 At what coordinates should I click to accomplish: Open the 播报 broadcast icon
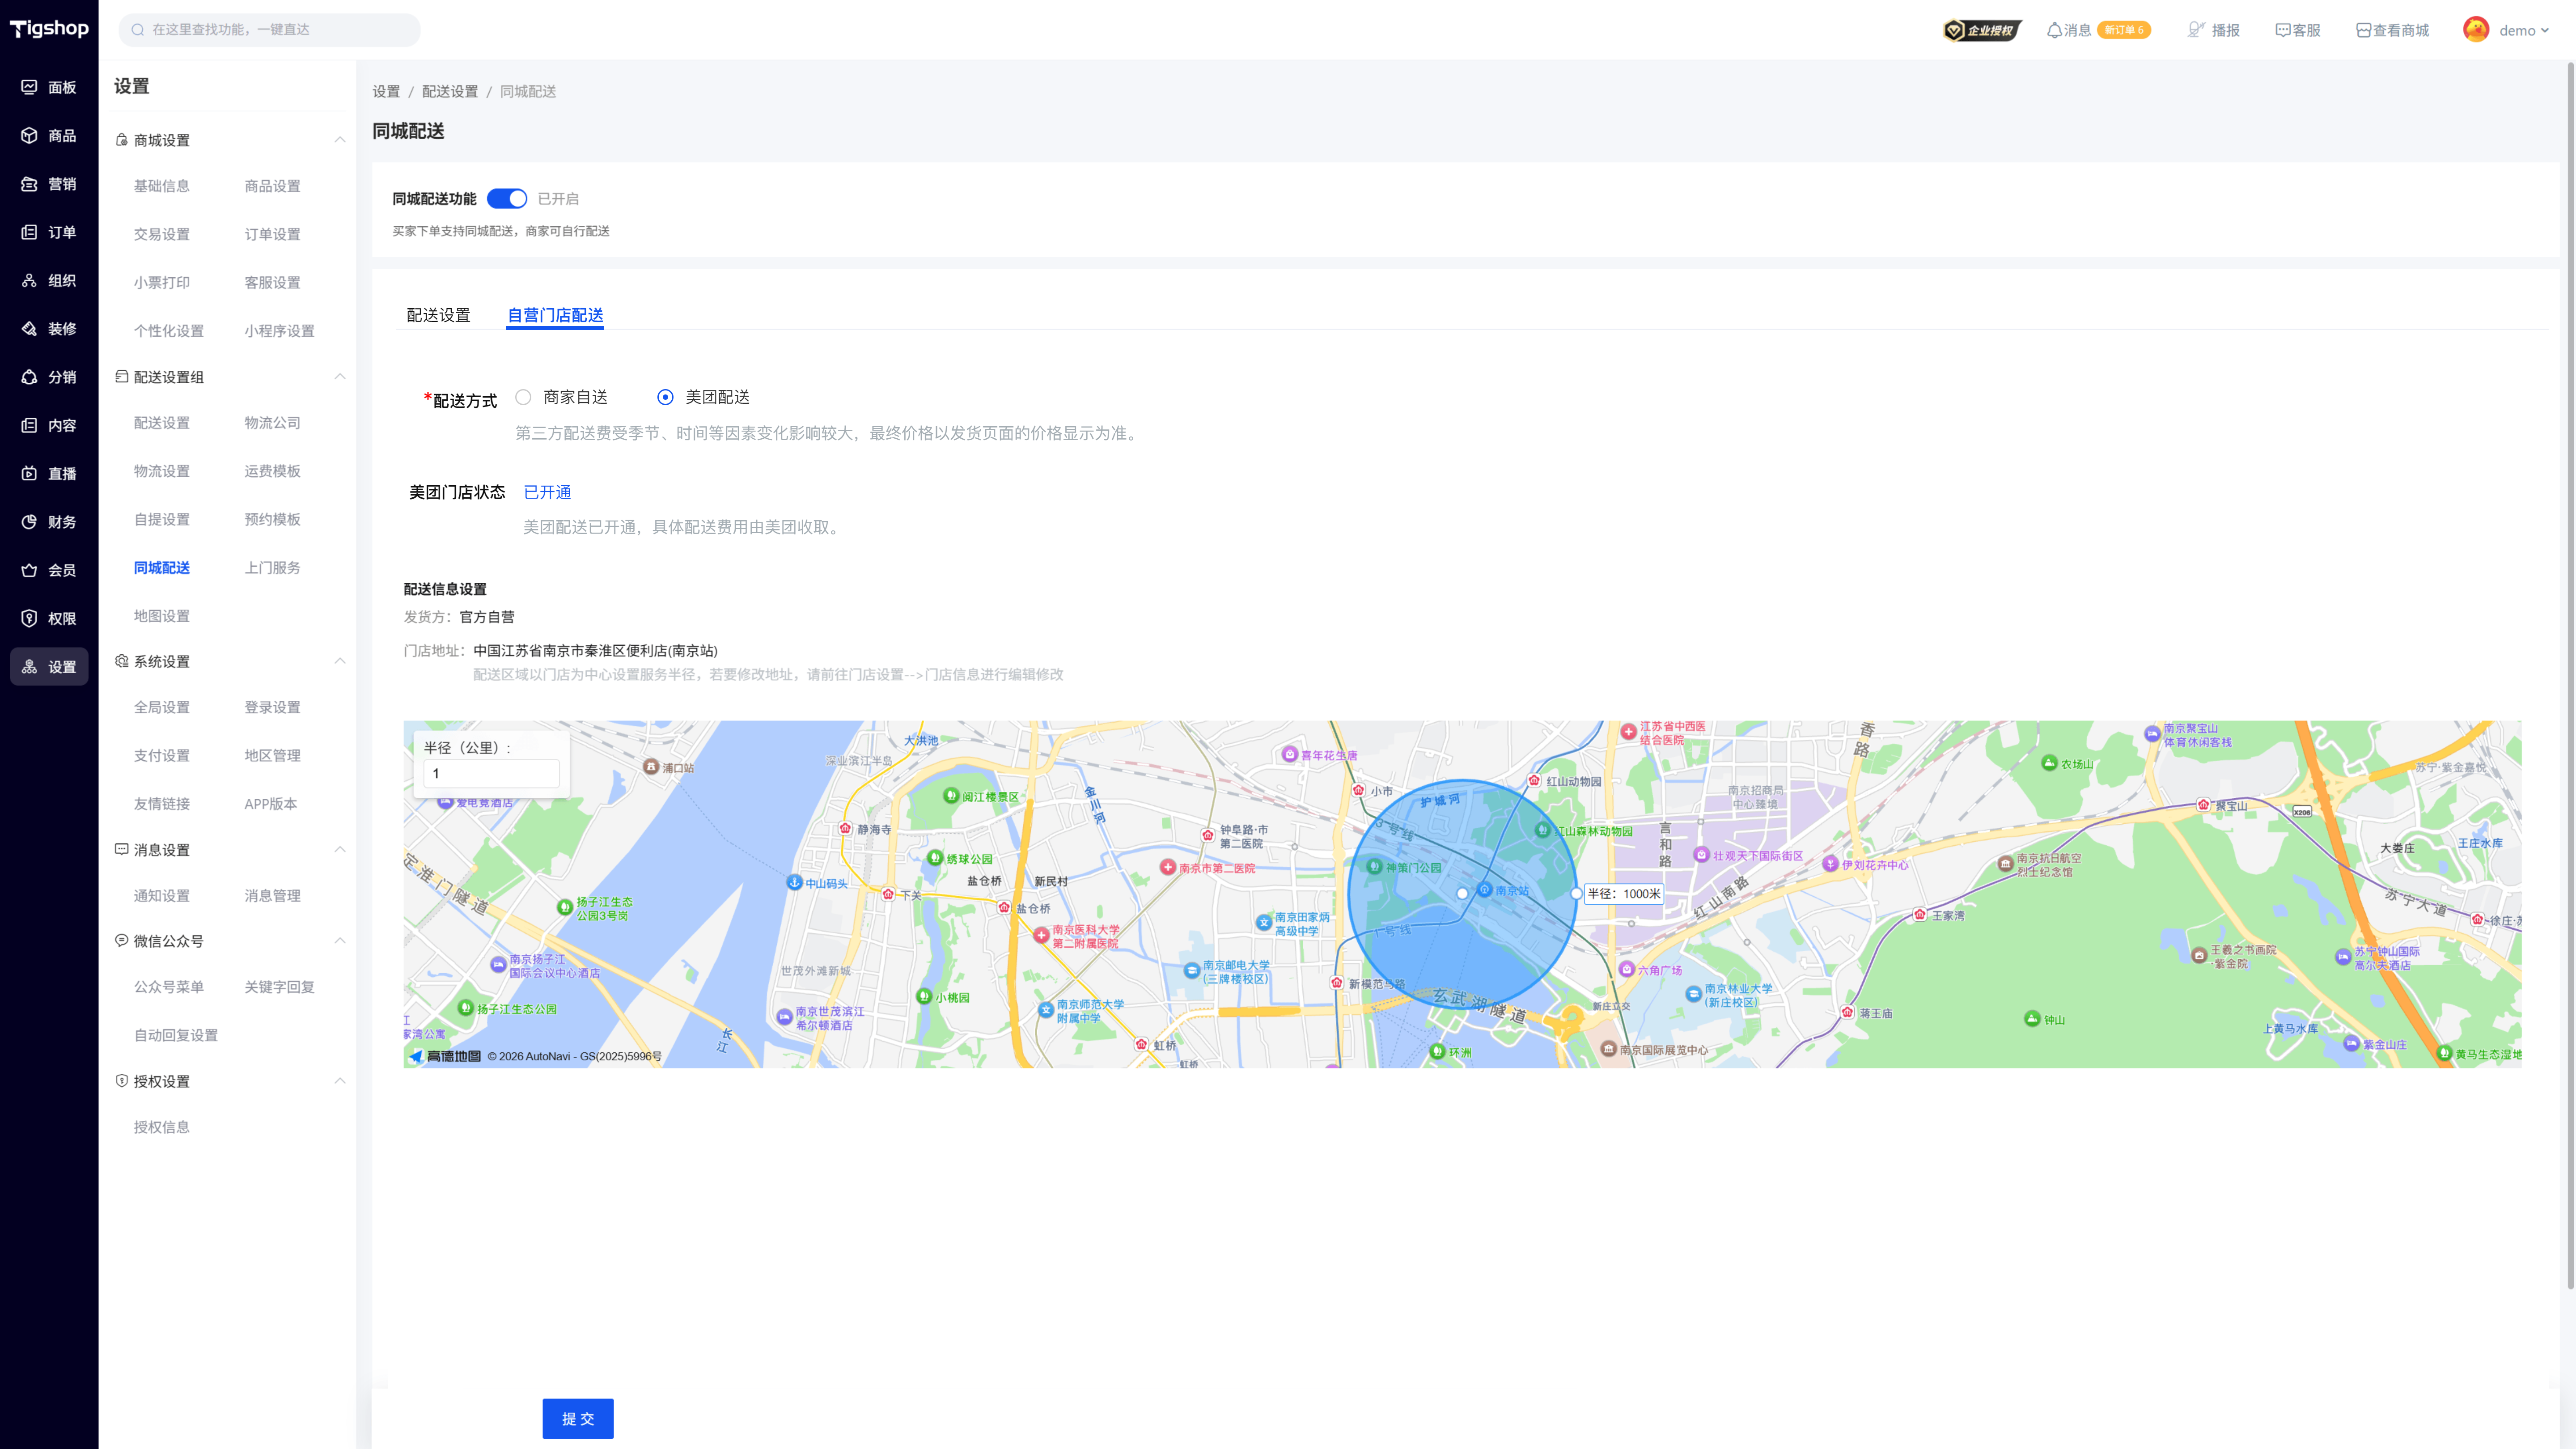pos(2196,30)
